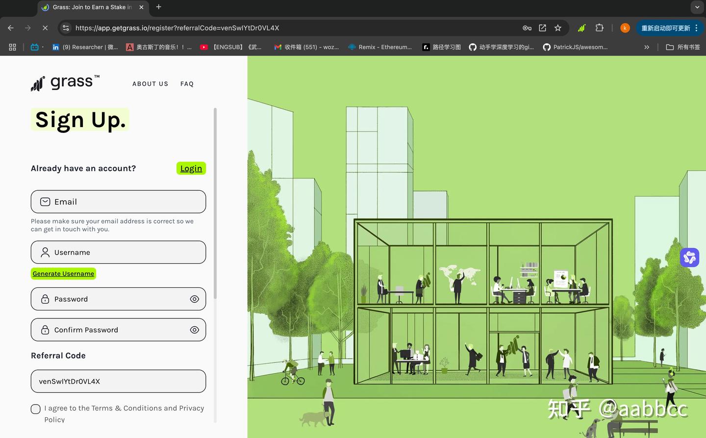Close the Grass tab
Viewport: 706px width, 438px height.
pos(141,7)
